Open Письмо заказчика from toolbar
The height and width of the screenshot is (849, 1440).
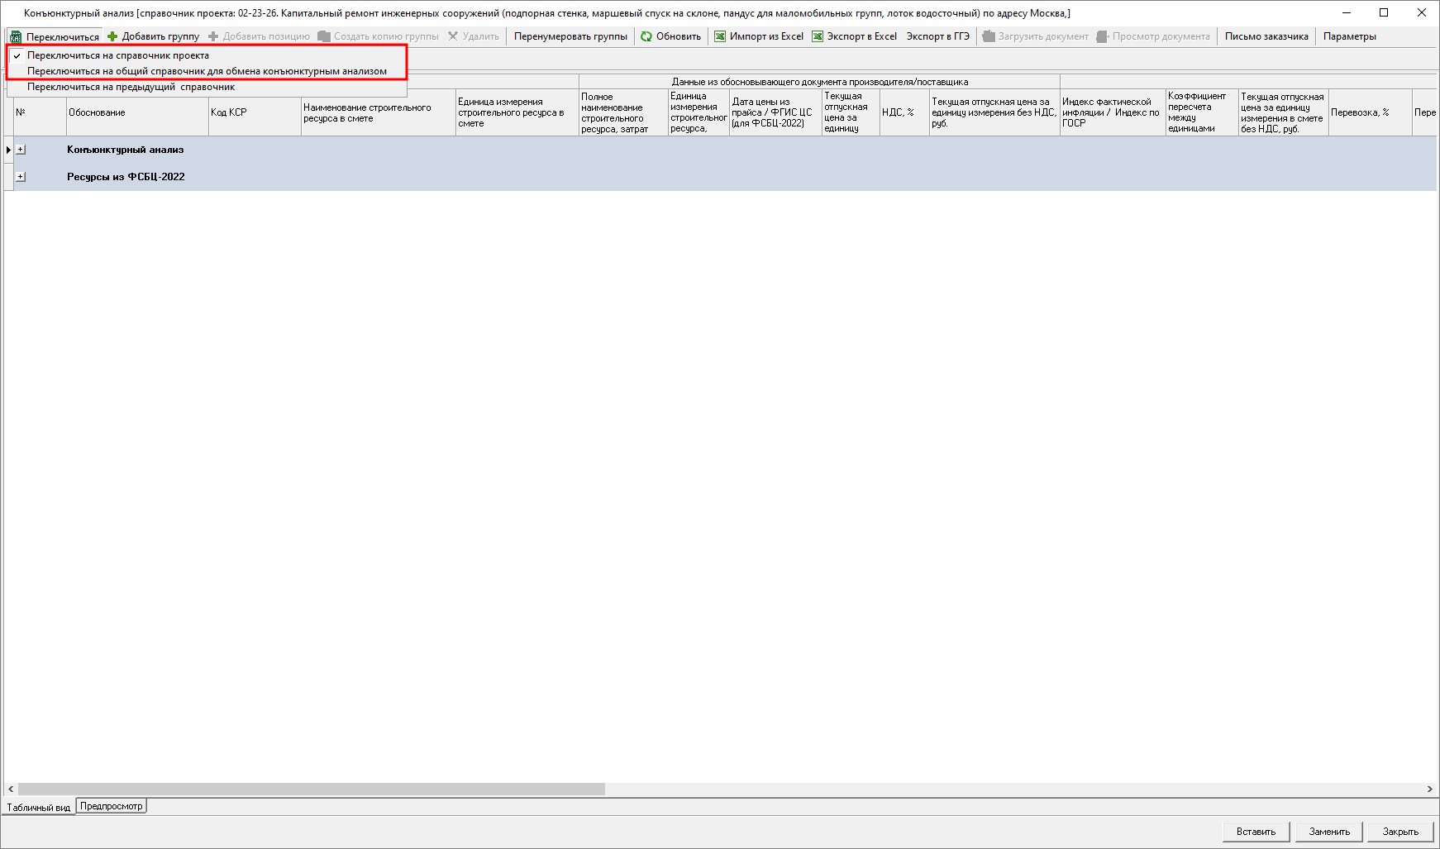(1266, 36)
